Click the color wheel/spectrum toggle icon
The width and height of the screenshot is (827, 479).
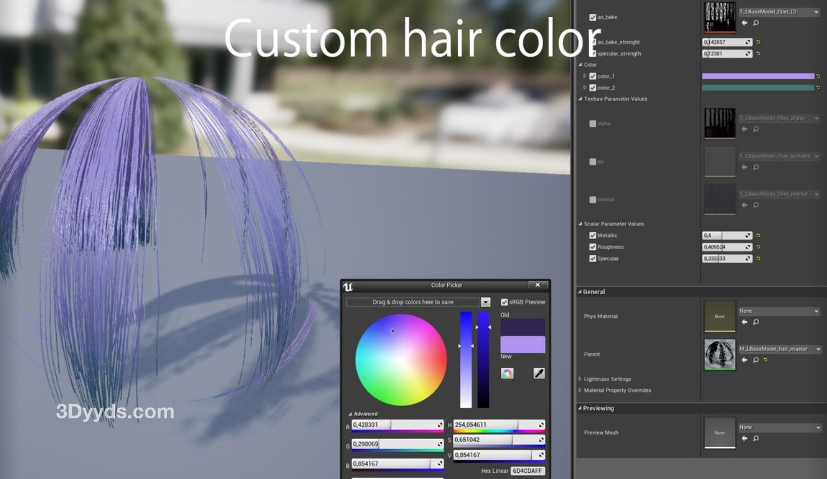pos(507,373)
